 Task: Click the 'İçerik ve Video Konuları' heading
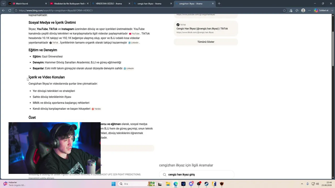coord(47,77)
